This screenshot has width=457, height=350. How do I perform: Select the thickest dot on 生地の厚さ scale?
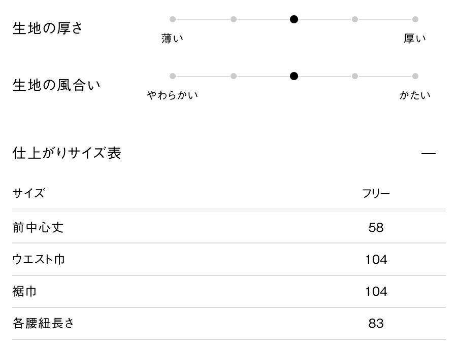pos(415,19)
